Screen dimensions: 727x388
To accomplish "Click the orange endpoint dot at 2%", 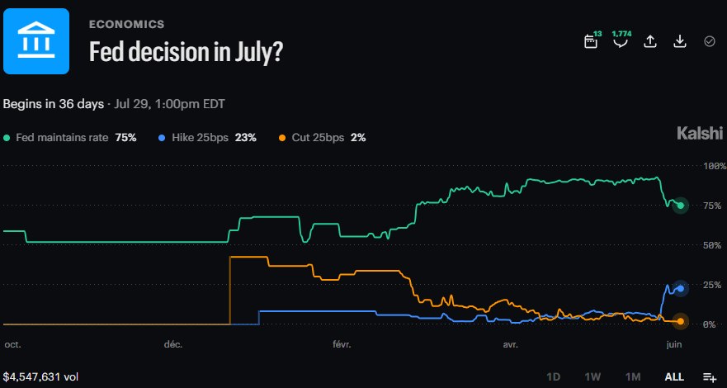I will coord(681,321).
